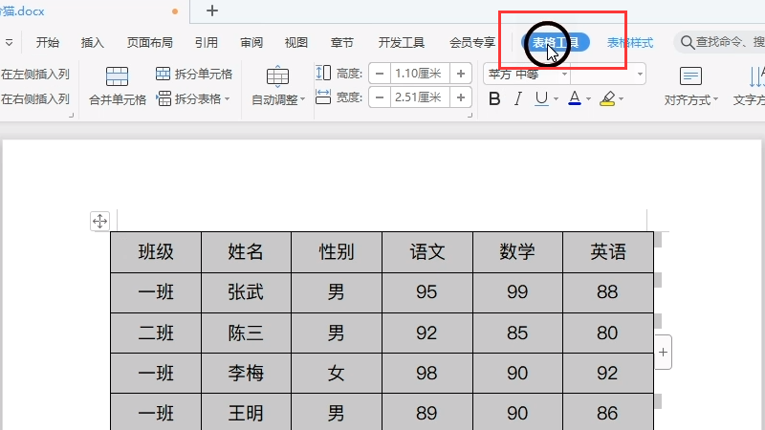Click the Merge Cells (合并单元格) icon

117,77
